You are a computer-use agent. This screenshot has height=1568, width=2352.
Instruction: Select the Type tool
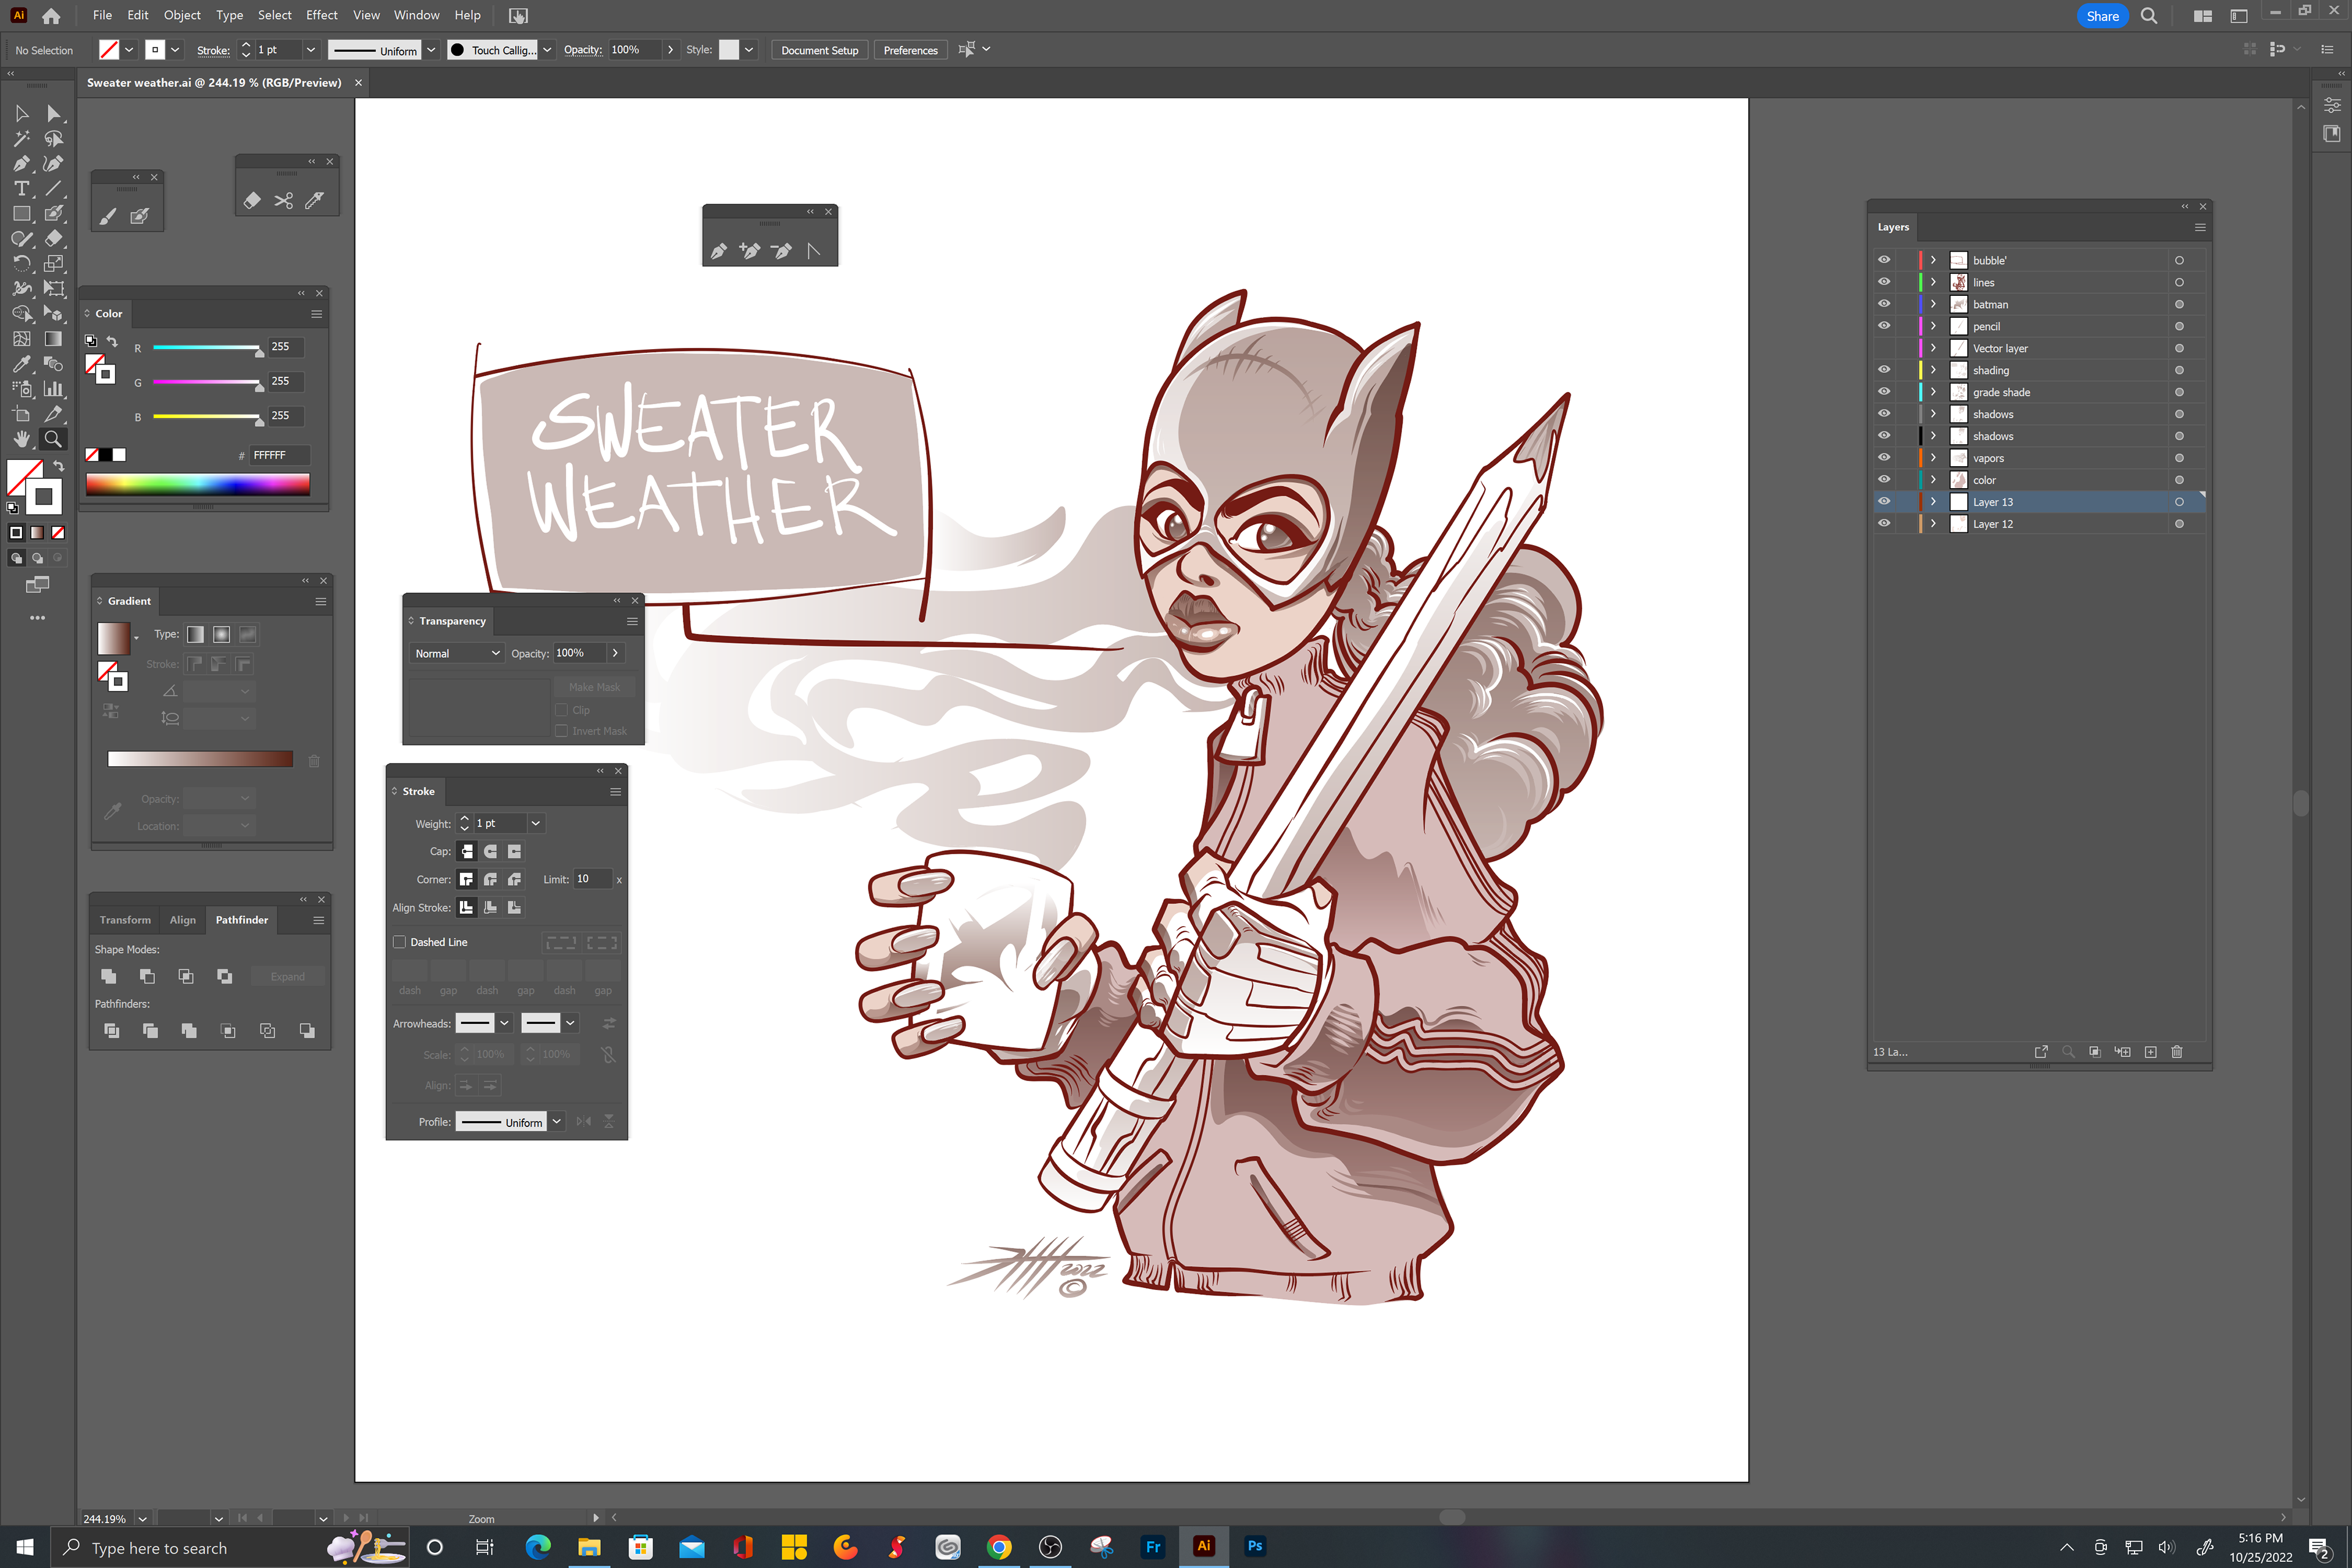coord(21,189)
